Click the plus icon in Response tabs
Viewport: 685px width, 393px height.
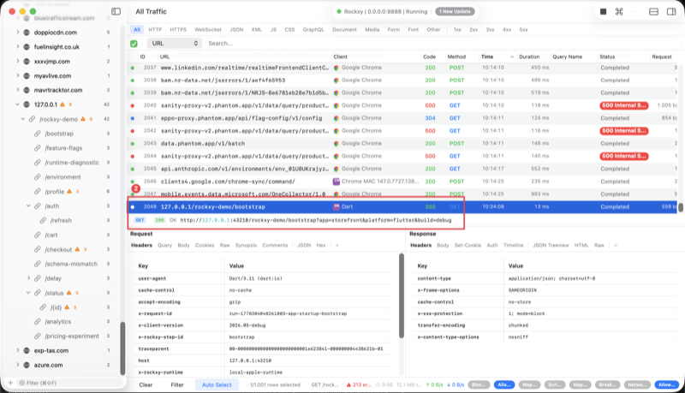pyautogui.click(x=615, y=246)
